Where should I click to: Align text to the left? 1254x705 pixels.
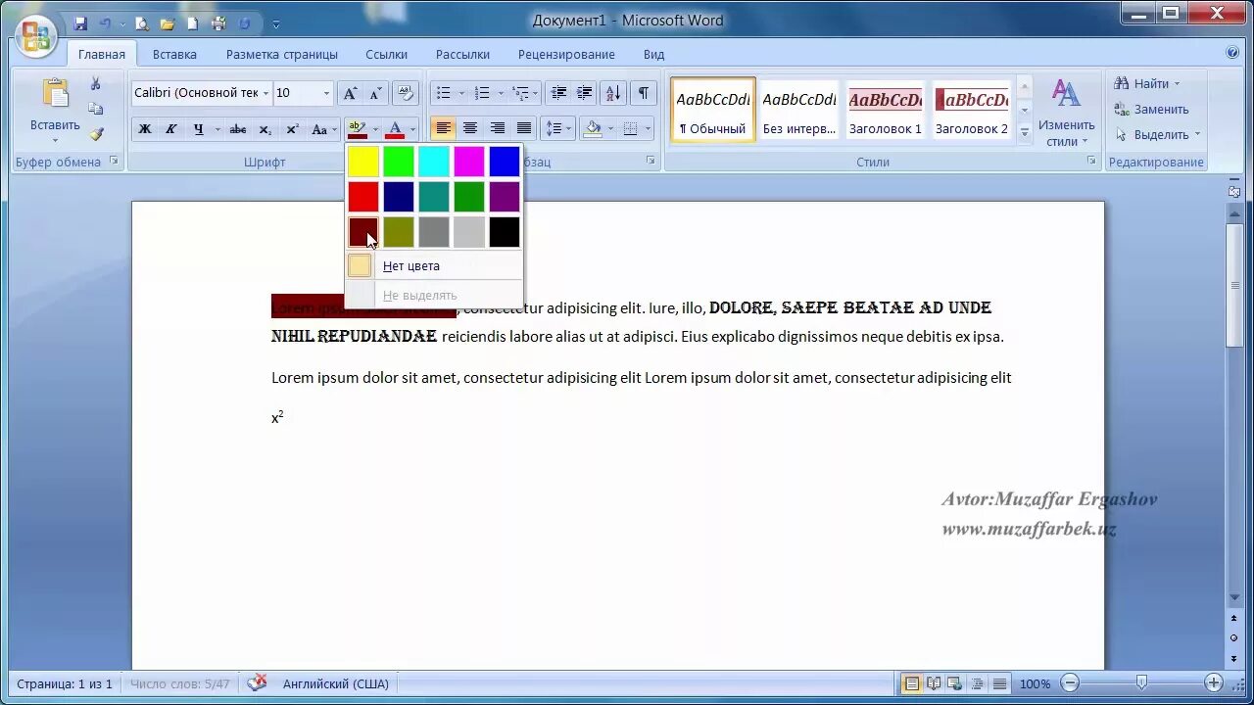pyautogui.click(x=444, y=129)
